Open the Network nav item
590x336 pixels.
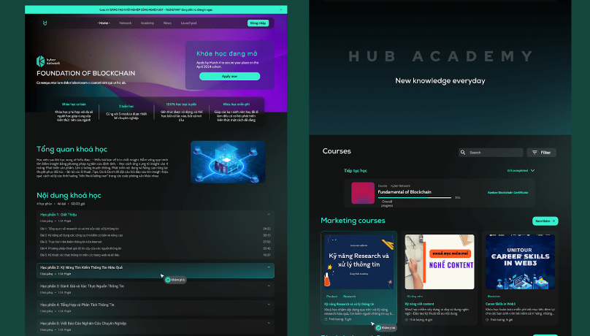tap(126, 23)
